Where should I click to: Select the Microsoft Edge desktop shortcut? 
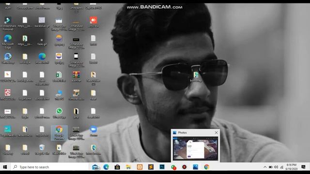click(8, 42)
